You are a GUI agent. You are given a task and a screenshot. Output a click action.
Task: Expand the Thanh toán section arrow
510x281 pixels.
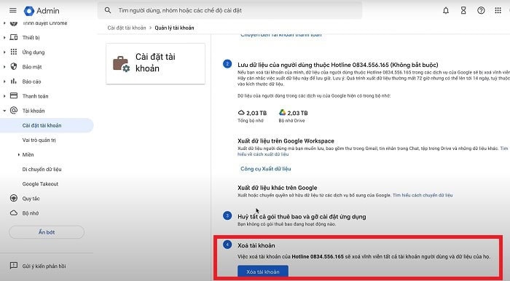tap(4, 96)
